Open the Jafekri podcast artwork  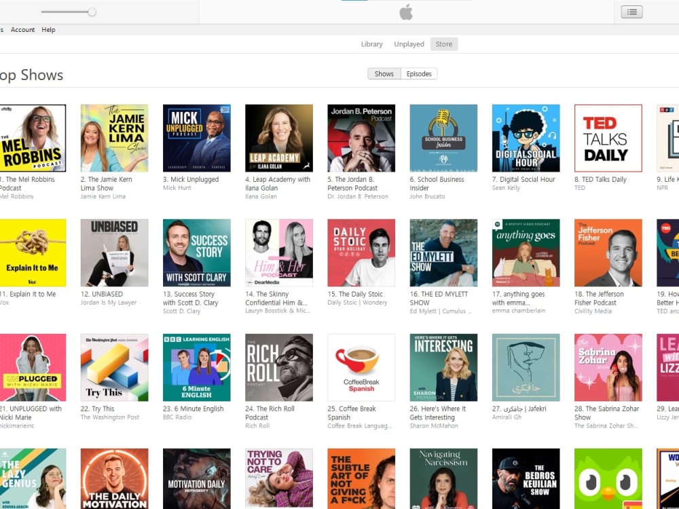coord(526,367)
